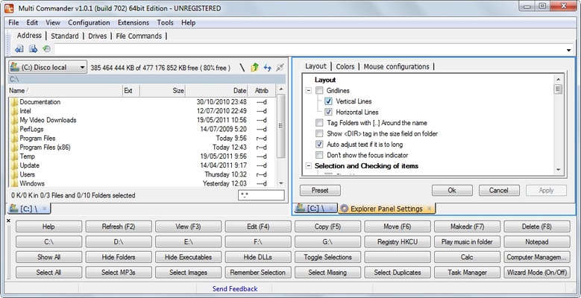Screen dimensions: 581x298
Task: Click the Temp folder icon
Action: coord(14,156)
